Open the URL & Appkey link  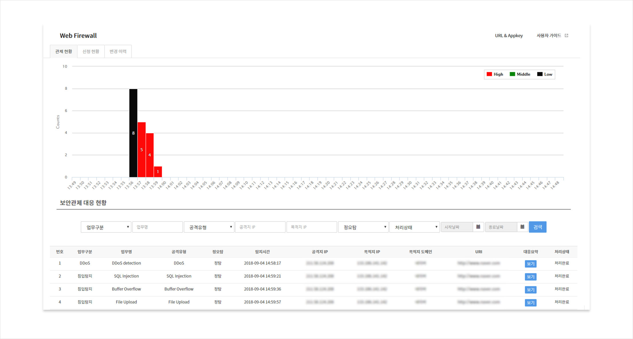(509, 36)
